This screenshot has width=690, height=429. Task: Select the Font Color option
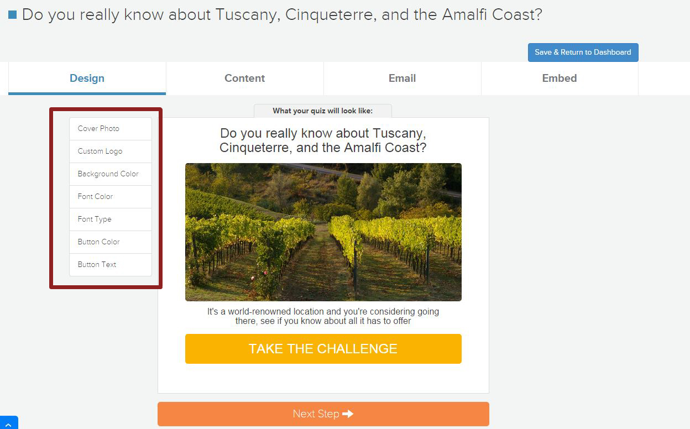tap(111, 196)
